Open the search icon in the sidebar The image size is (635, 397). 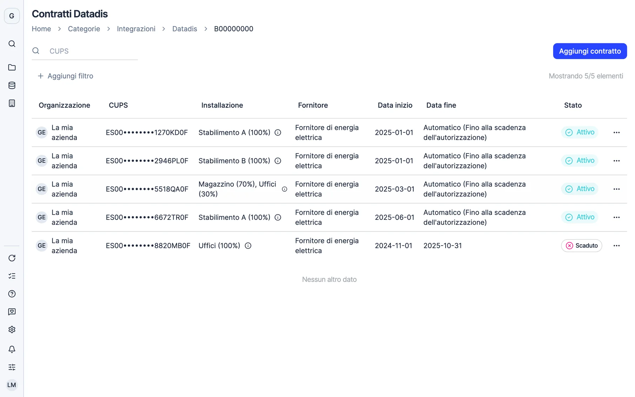pos(12,44)
